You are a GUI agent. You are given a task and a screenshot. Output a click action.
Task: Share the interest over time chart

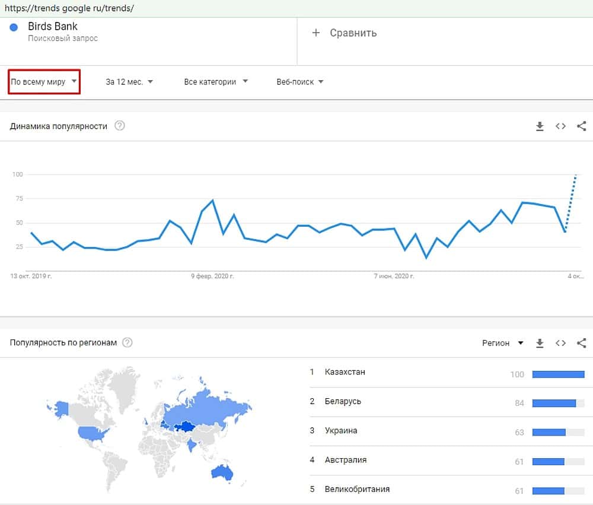coord(582,126)
